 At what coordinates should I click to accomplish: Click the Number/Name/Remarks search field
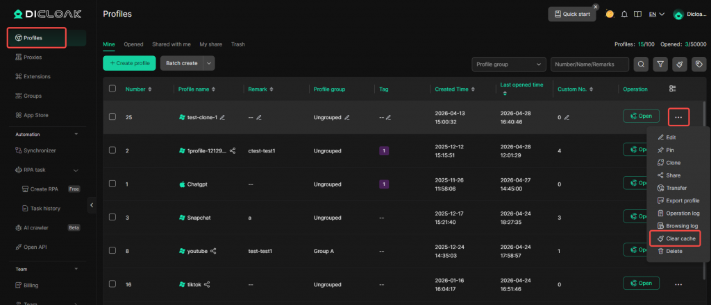(x=589, y=64)
